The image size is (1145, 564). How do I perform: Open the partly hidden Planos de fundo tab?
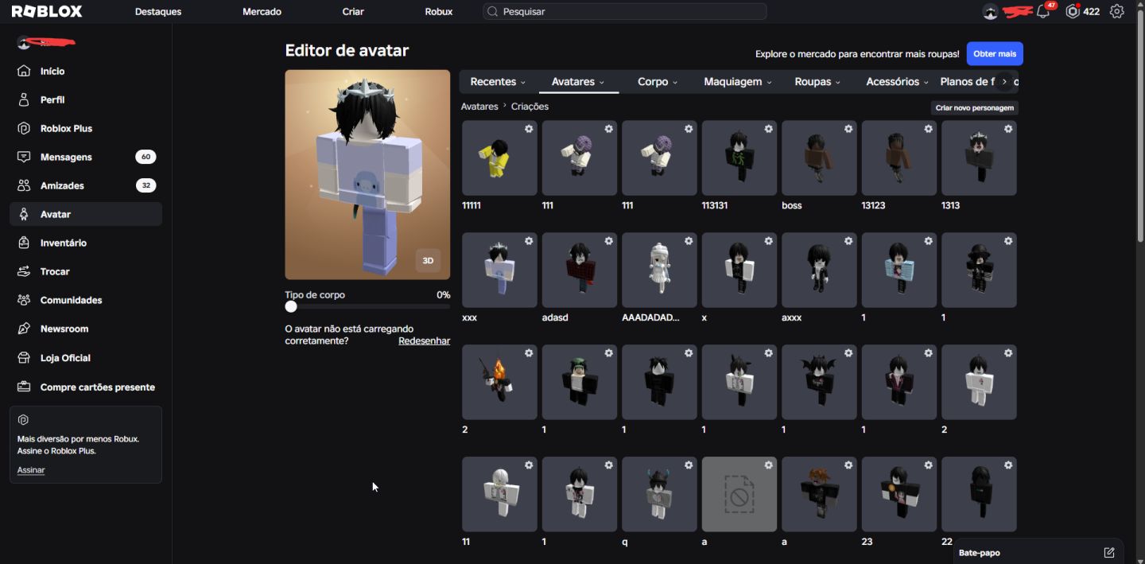(x=966, y=82)
